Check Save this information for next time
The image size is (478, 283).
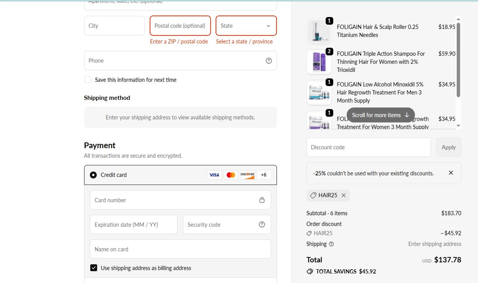[x=88, y=80]
